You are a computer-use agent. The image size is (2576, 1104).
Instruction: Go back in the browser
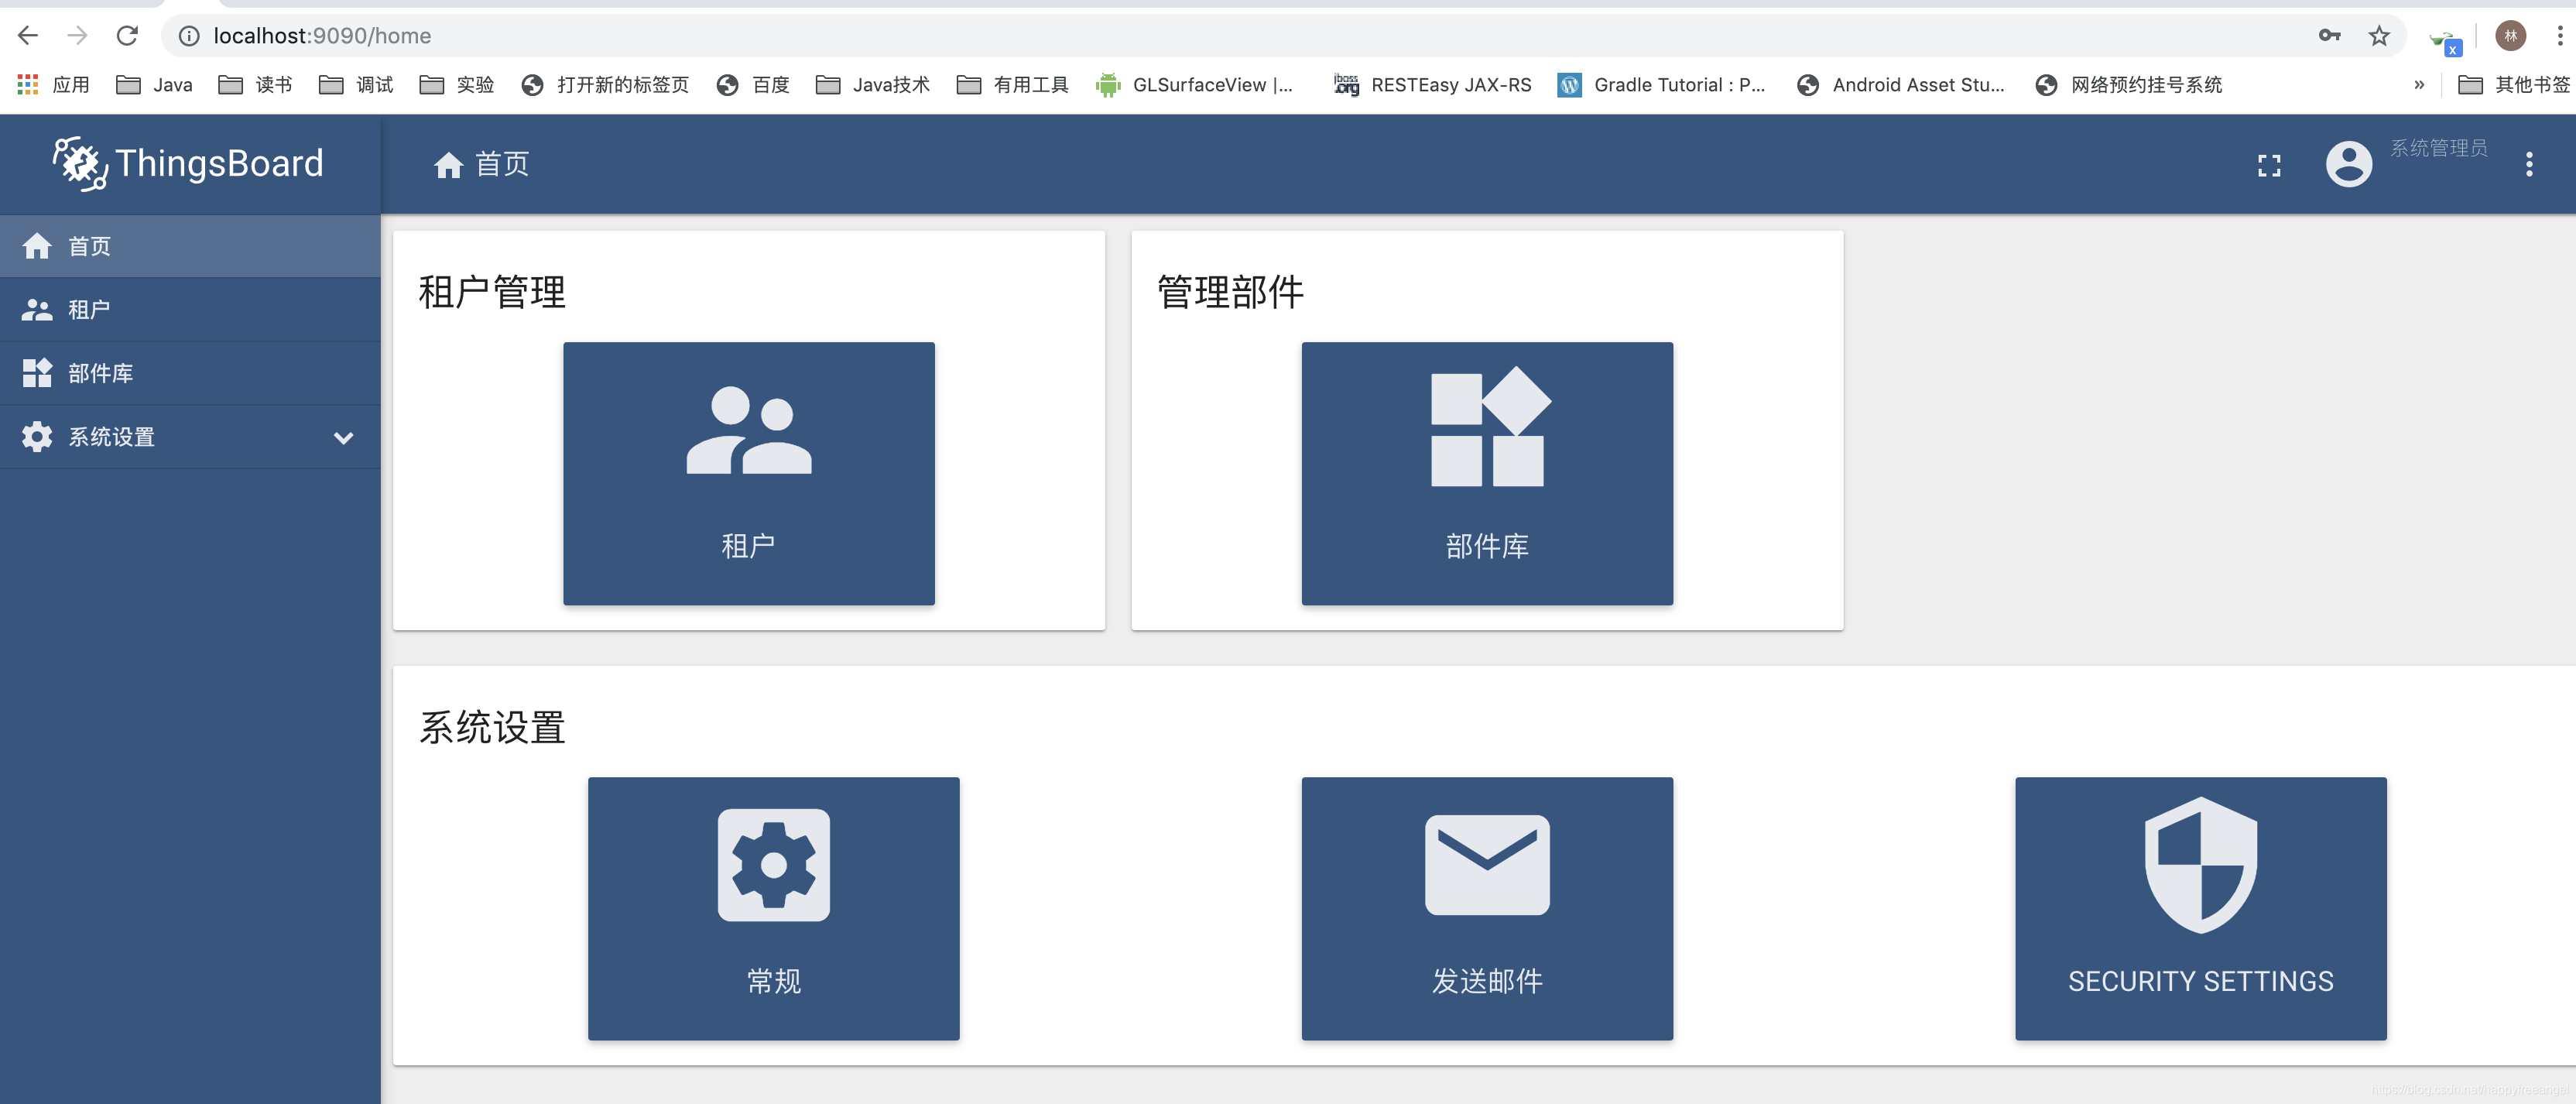28,36
